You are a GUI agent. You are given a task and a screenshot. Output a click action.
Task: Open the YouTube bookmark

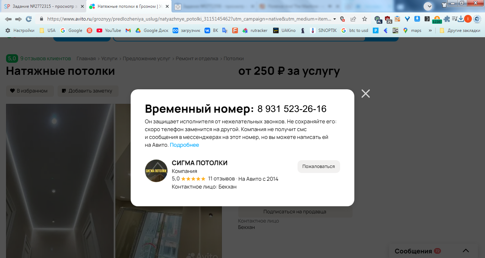click(109, 30)
